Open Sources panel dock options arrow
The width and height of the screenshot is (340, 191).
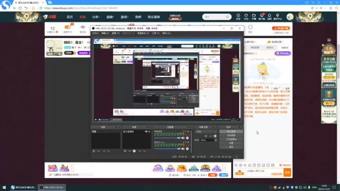coord(147,127)
